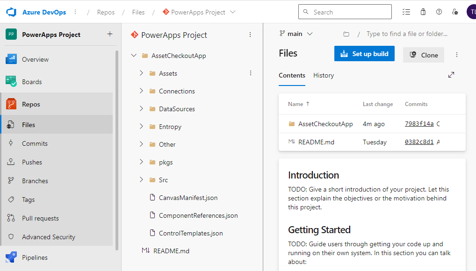The image size is (476, 271).
Task: Open Pushes under Repos
Action: point(57,162)
